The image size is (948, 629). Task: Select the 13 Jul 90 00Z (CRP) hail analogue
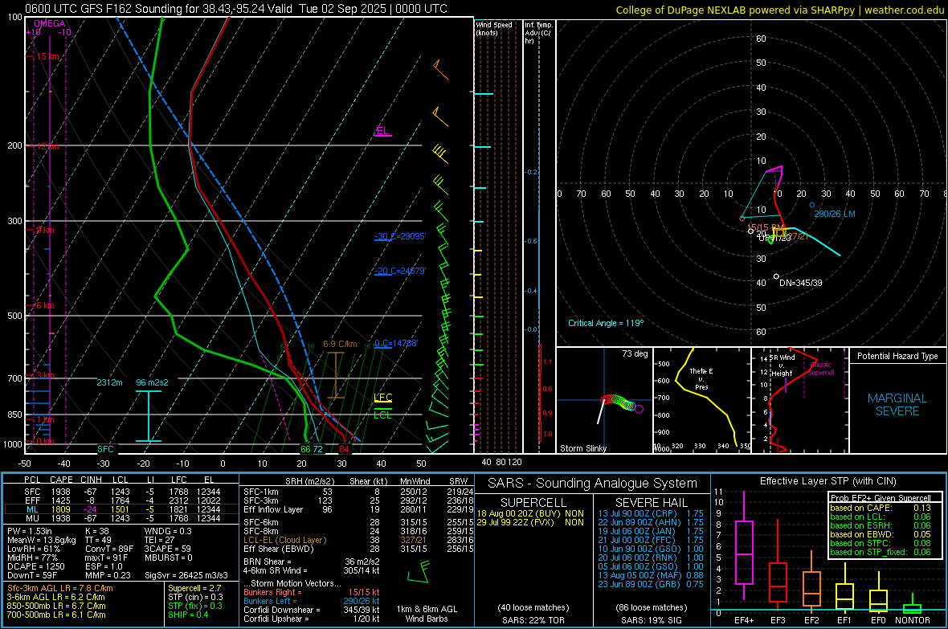(x=651, y=513)
